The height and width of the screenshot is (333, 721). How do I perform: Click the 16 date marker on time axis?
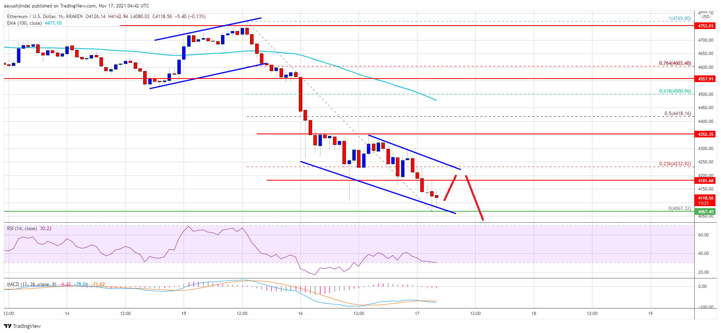pyautogui.click(x=300, y=313)
